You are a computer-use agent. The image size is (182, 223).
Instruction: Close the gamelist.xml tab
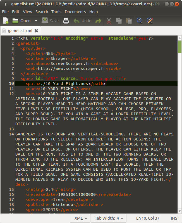click(x=36, y=31)
